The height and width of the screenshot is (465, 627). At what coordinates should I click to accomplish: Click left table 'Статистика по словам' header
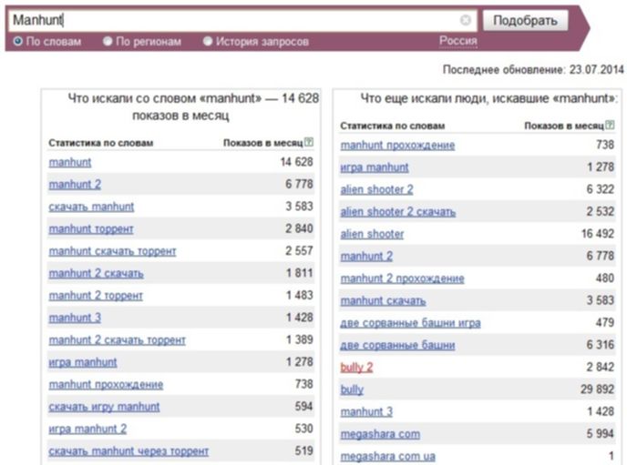point(101,143)
